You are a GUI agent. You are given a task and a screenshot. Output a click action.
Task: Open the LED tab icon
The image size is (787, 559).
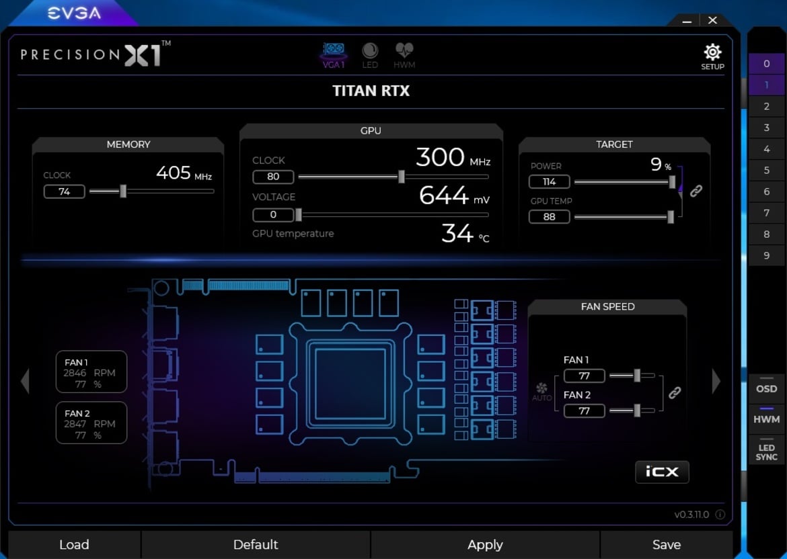click(x=370, y=55)
